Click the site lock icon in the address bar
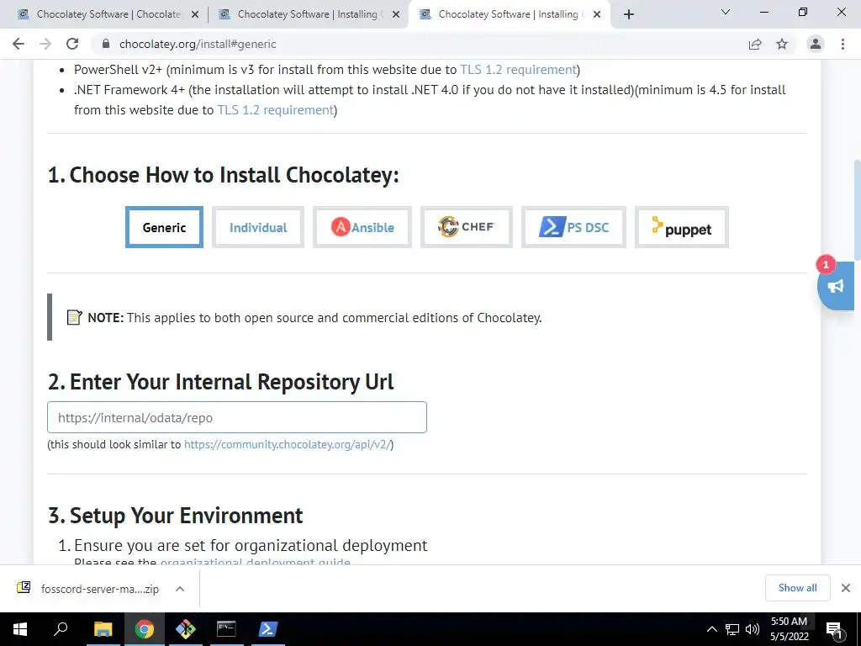861x646 pixels. (106, 44)
